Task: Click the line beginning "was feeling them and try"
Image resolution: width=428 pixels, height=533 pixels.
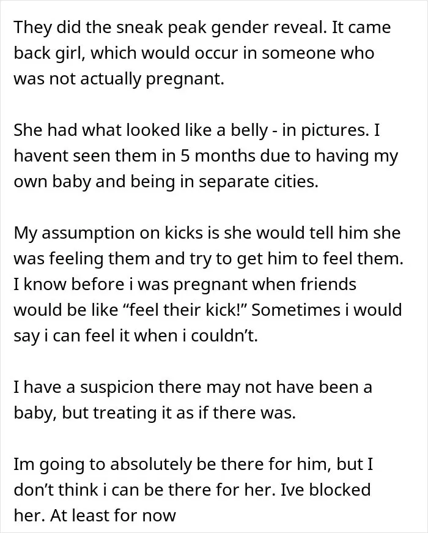Action: (208, 258)
